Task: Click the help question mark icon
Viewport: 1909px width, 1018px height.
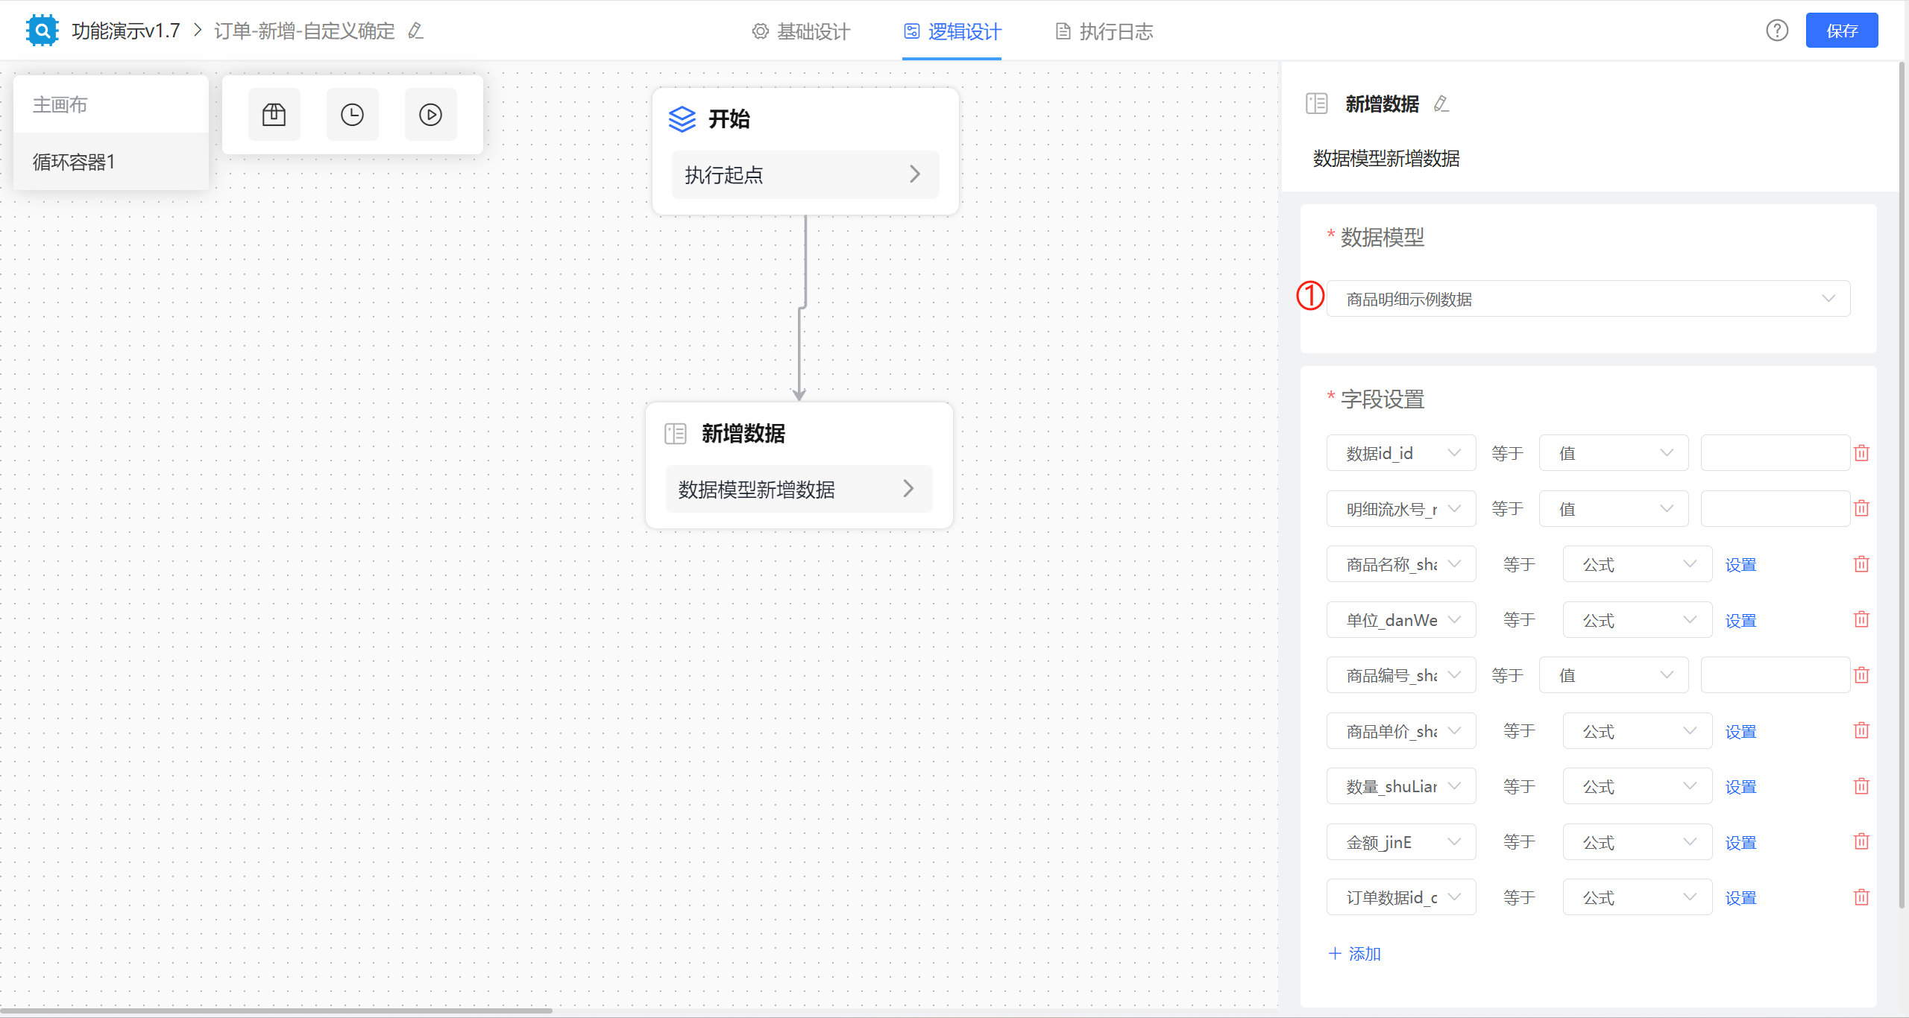Action: tap(1777, 31)
